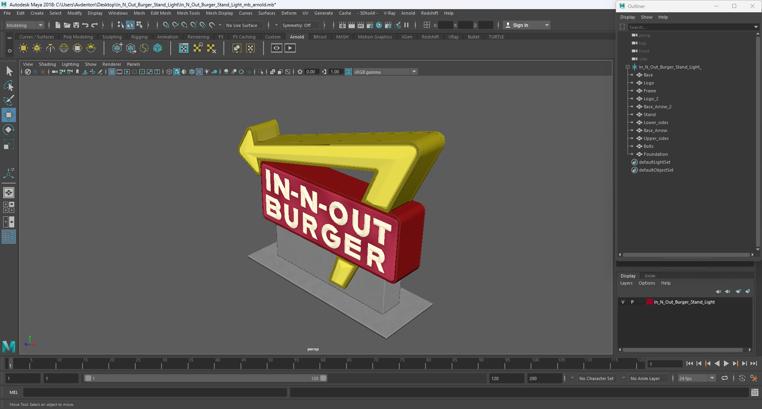Open the Script Editor icon
The image size is (762, 409).
754,392
